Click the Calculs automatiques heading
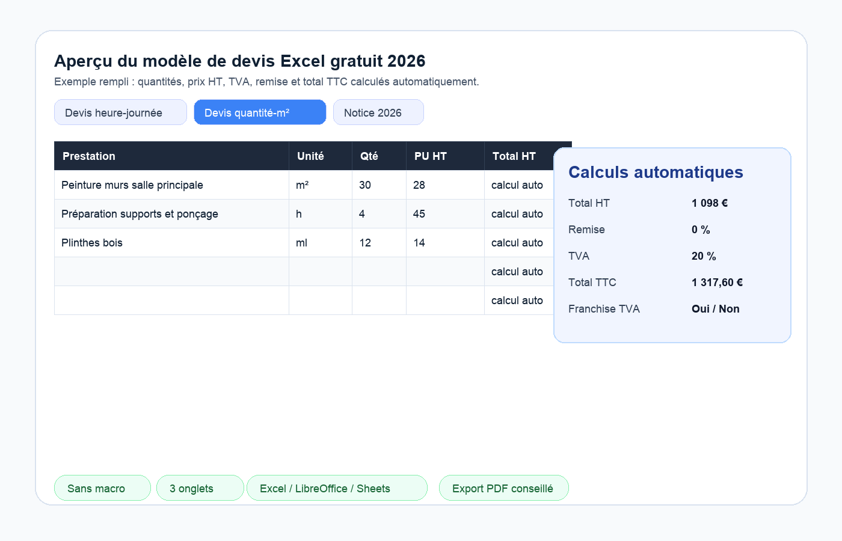 [656, 173]
